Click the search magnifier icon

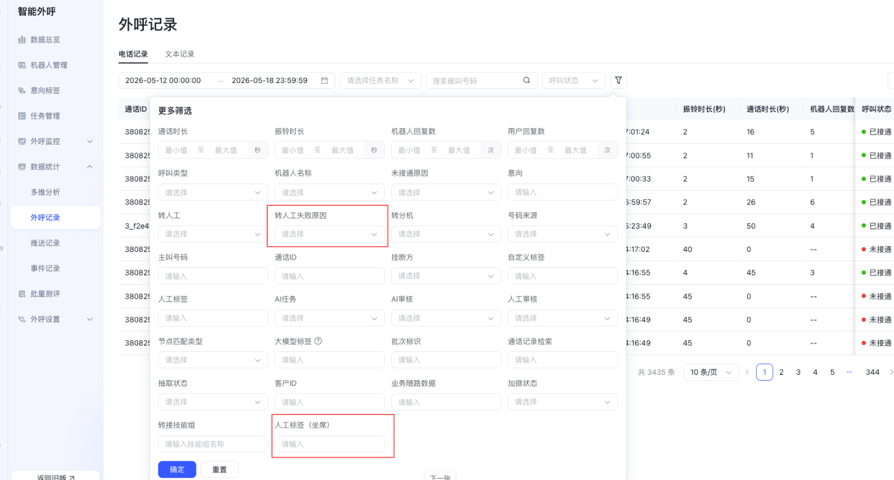tap(526, 81)
